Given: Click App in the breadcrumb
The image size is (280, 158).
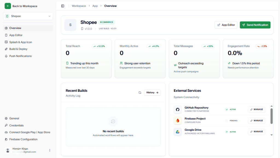Looking at the screenshot, I should tap(95, 6).
